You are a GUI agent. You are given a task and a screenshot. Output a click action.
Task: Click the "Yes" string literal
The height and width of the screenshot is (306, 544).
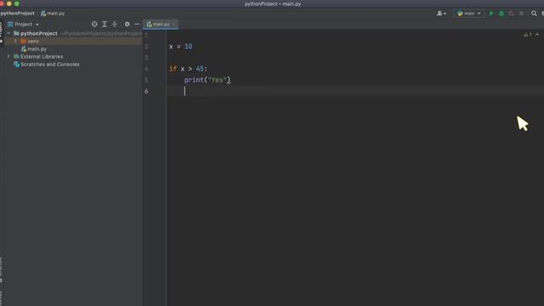coord(218,80)
